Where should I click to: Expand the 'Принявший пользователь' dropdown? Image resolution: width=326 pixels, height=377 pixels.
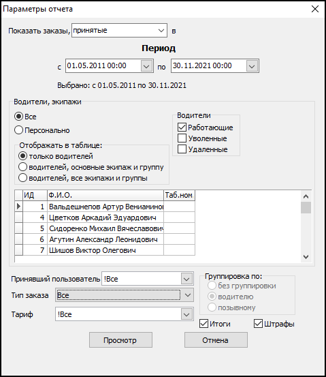point(186,279)
